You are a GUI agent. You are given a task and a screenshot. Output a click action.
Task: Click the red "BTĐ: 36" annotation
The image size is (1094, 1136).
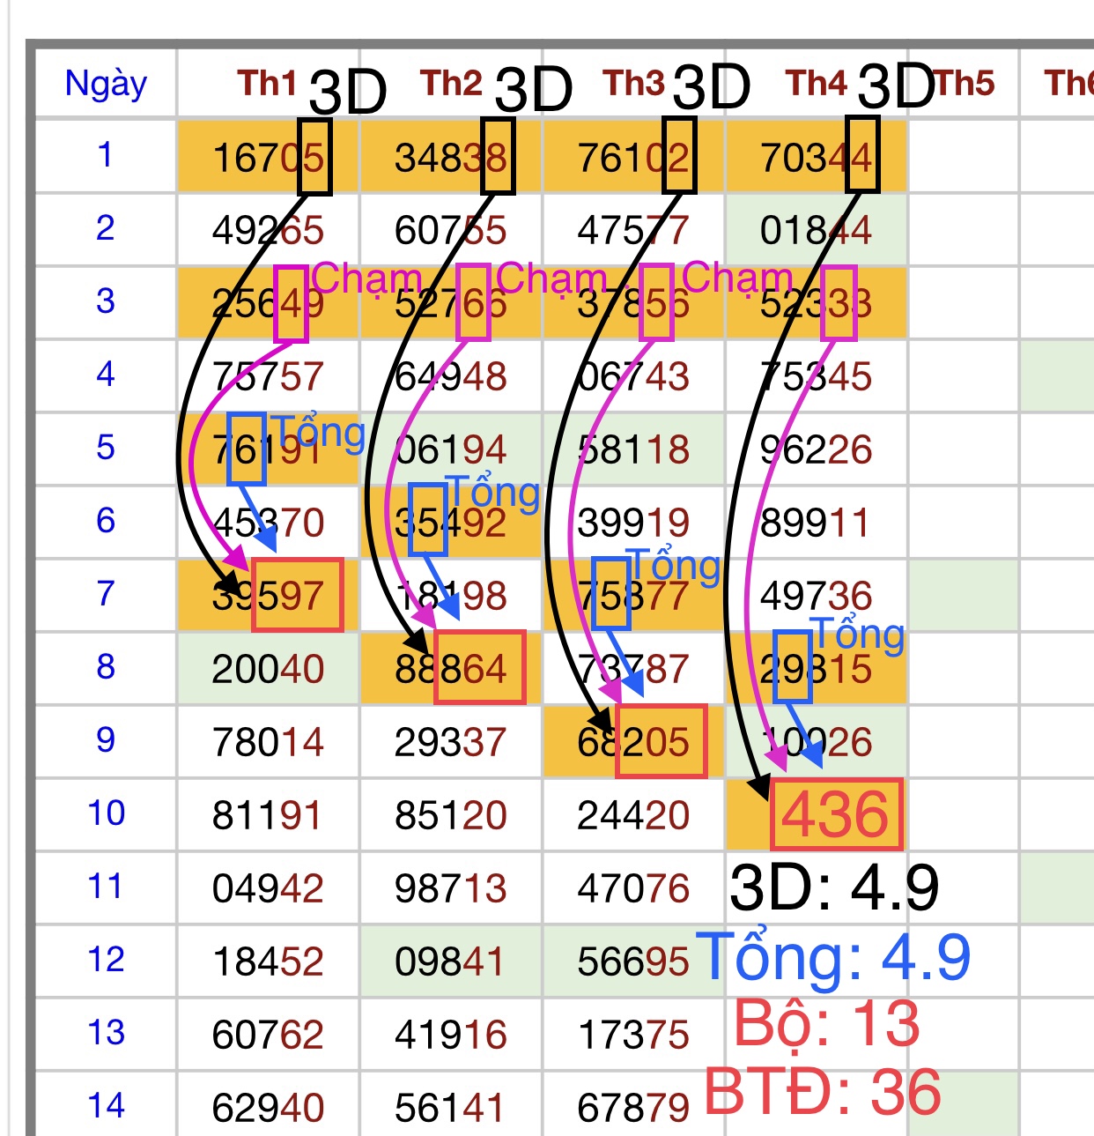coord(823,1093)
